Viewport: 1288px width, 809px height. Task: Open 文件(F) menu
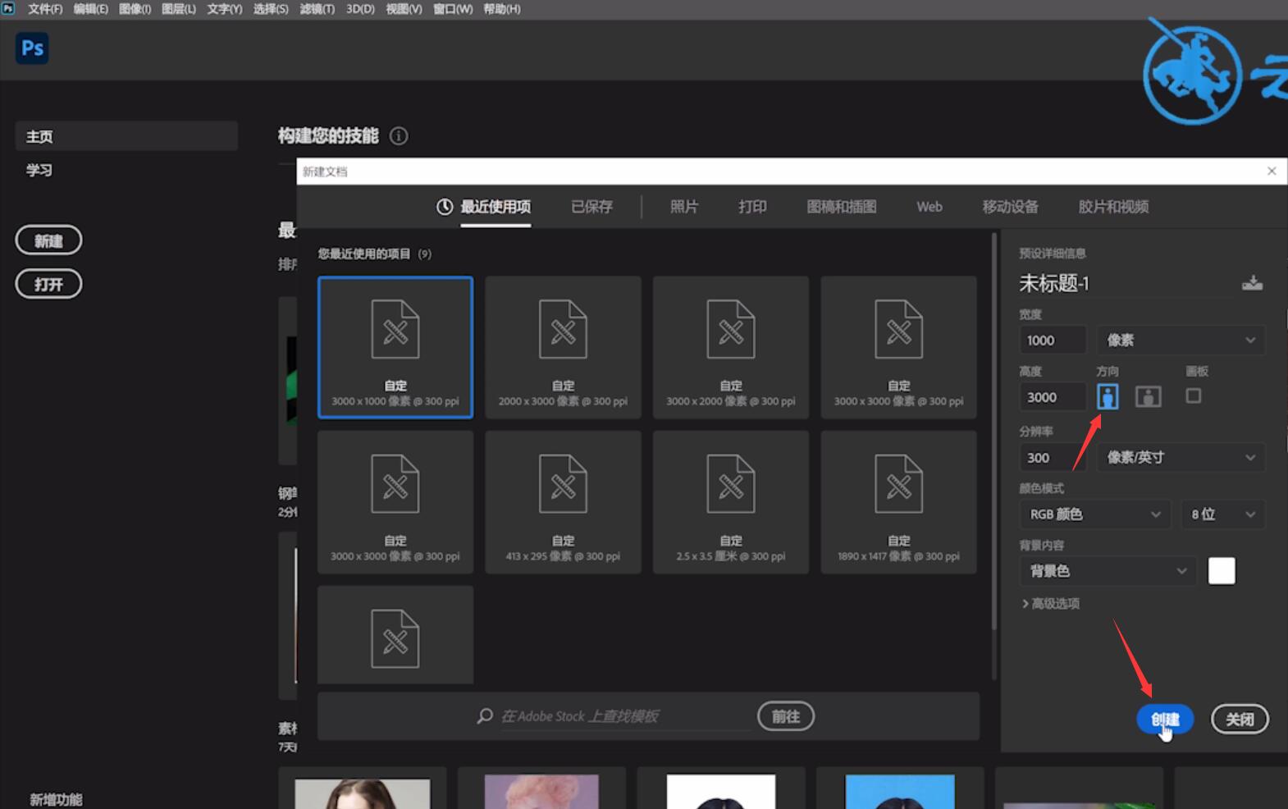(x=45, y=9)
